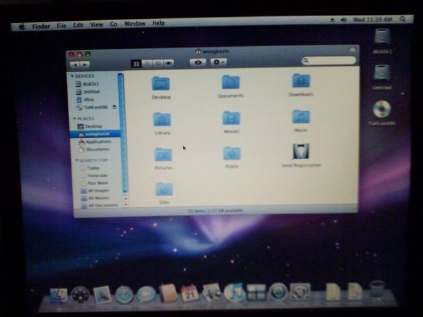Open the File menu
This screenshot has width=423, height=317.
click(61, 25)
